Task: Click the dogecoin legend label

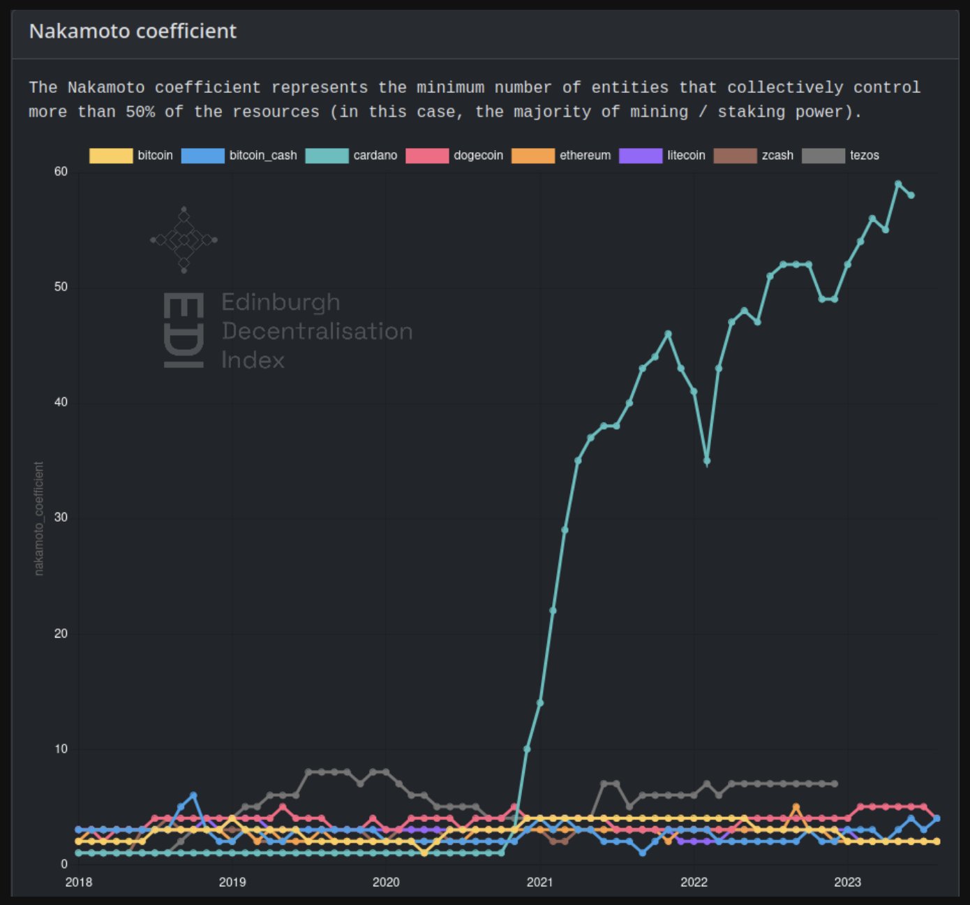Action: click(x=478, y=155)
